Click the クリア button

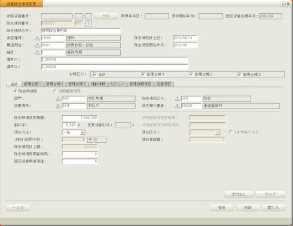[270, 194]
